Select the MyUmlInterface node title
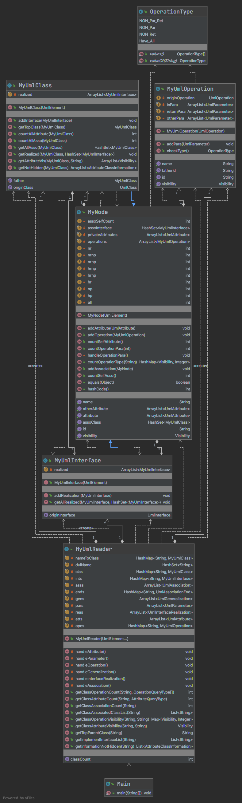Image resolution: width=242 pixels, height=803 pixels. click(78, 461)
